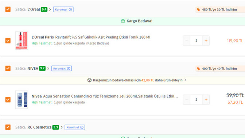Uncheck the L'Oreal seller checkbox
This screenshot has width=245, height=138.
[x=8, y=9]
